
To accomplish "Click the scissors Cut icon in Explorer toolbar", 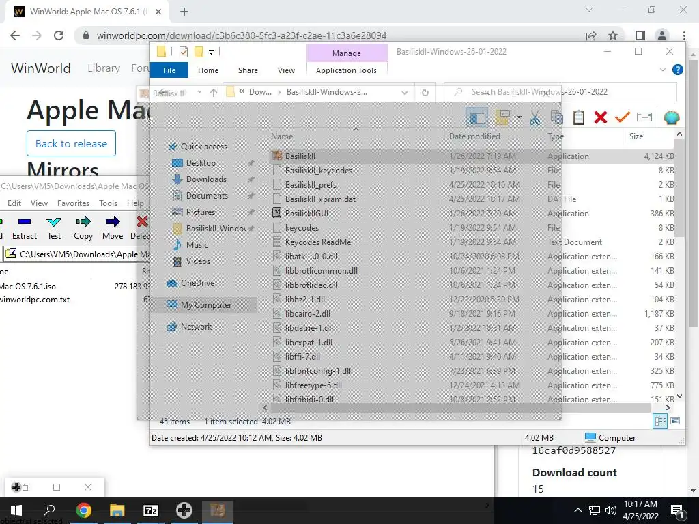I will point(534,117).
